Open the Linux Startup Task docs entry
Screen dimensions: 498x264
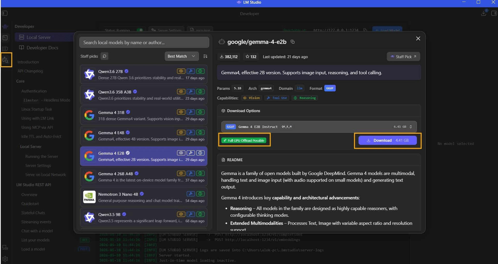coord(37,109)
